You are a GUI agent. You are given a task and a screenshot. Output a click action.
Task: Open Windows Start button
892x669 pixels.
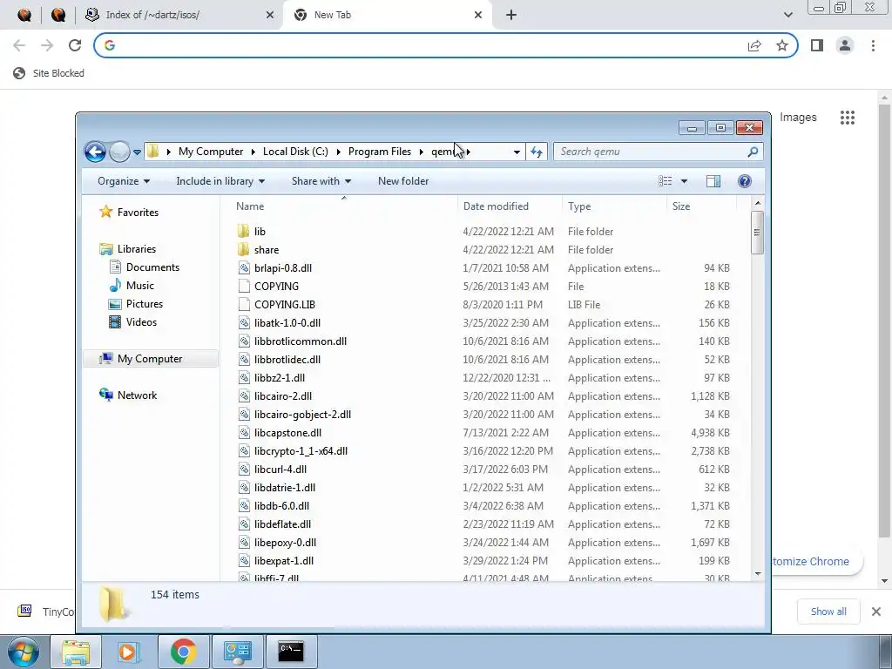(23, 652)
